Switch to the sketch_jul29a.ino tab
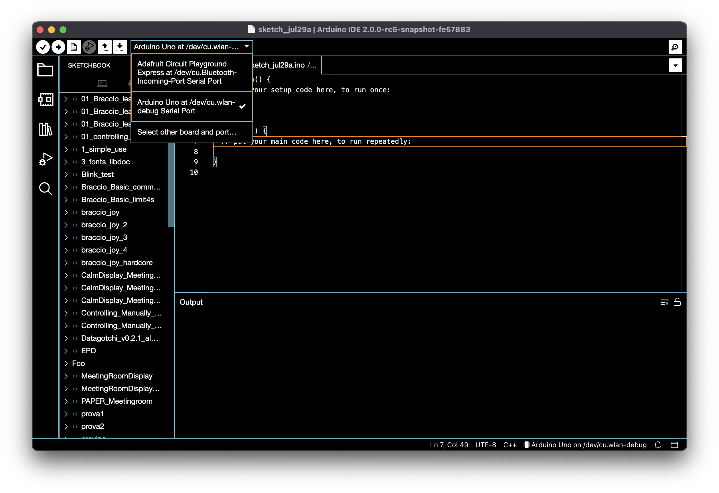719x493 pixels. click(287, 65)
